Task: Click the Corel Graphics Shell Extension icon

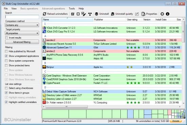Action: pyautogui.click(x=44, y=76)
